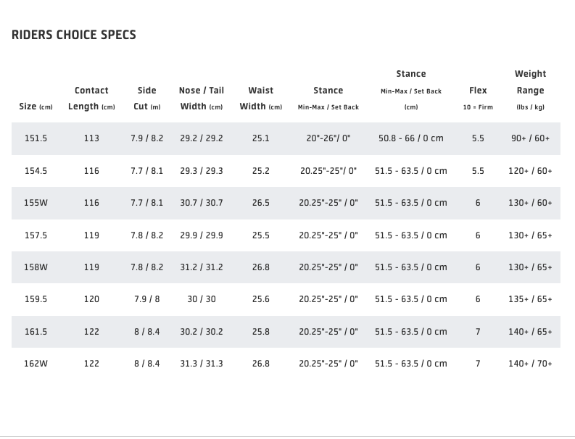Select the 162W size row label
Screen dimensions: 575x439
[x=36, y=364]
